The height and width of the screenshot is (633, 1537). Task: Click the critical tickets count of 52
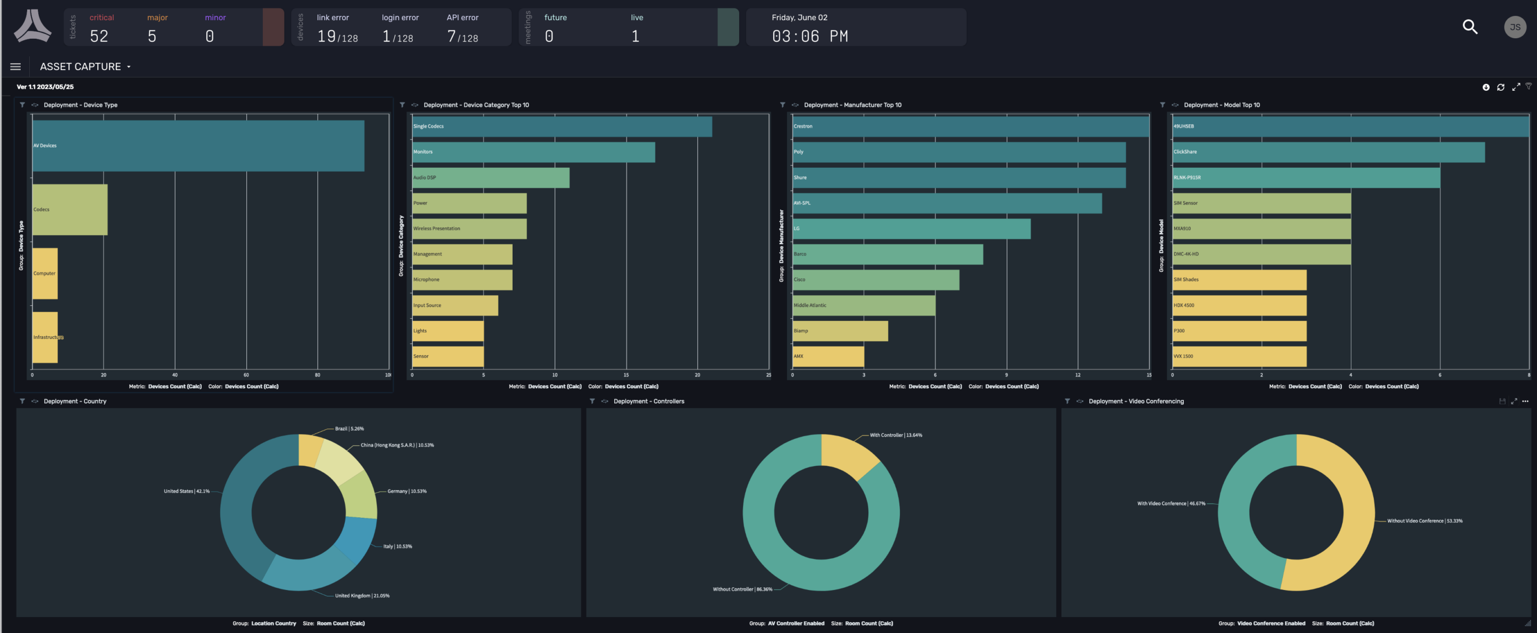pos(99,35)
